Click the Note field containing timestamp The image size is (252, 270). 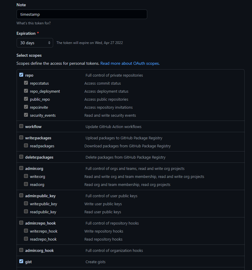pyautogui.click(x=82, y=14)
